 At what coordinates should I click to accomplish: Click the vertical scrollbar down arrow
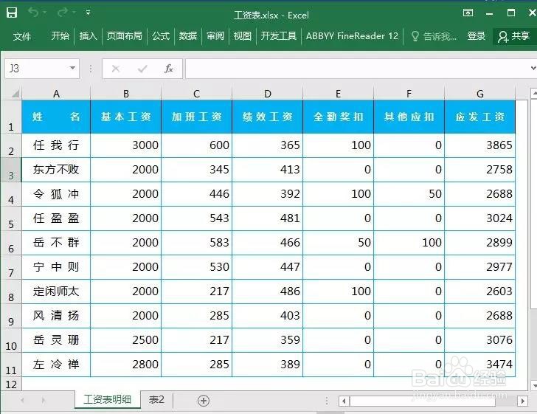point(533,385)
